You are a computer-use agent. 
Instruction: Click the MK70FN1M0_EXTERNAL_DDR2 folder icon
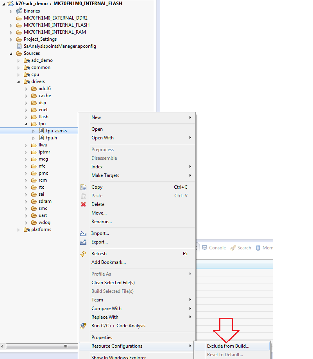coord(19,18)
